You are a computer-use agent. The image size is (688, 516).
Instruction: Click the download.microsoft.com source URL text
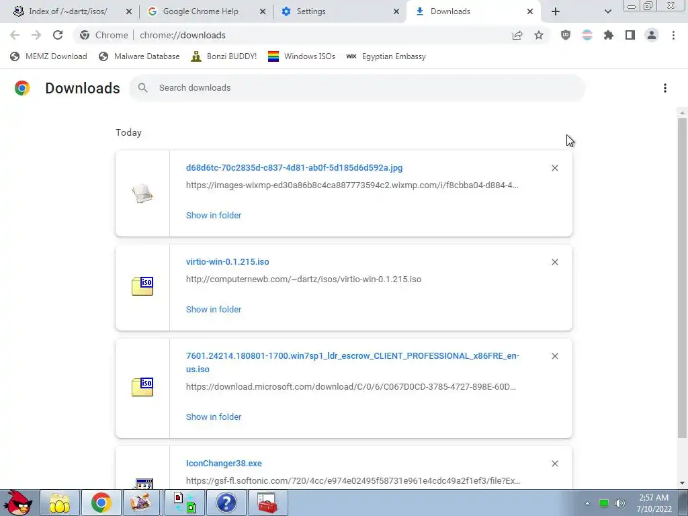(x=351, y=386)
